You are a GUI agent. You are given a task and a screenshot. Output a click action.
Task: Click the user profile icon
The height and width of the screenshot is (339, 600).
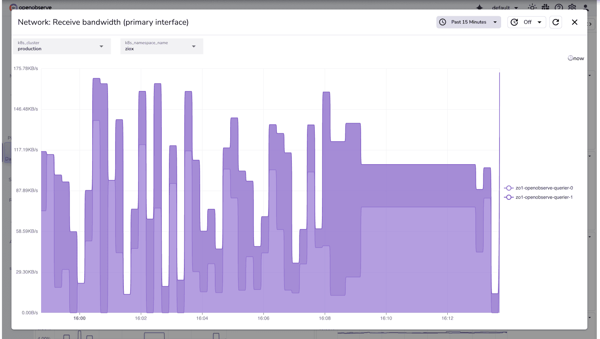[585, 7]
